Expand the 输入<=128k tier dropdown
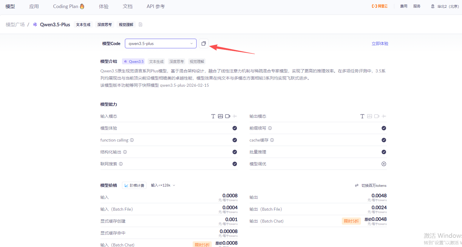 163,185
